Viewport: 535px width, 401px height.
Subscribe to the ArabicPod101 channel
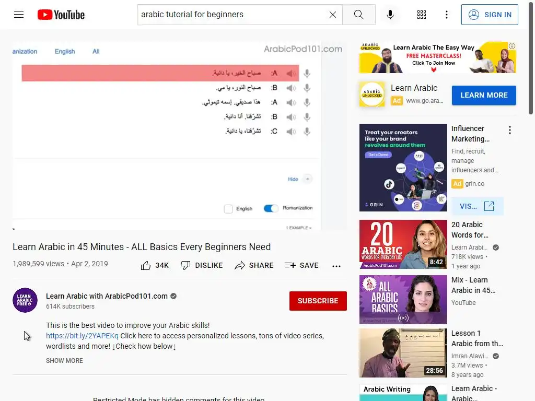318,301
